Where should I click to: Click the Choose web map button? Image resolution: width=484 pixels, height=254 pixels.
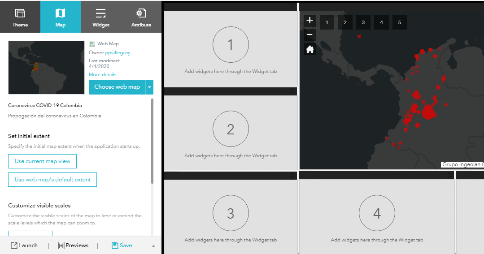pos(117,87)
